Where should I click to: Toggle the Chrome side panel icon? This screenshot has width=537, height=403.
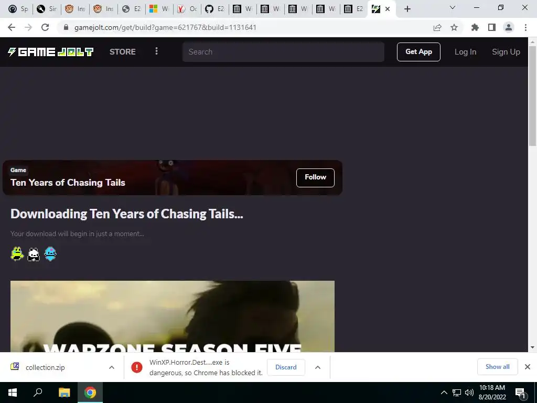click(492, 27)
